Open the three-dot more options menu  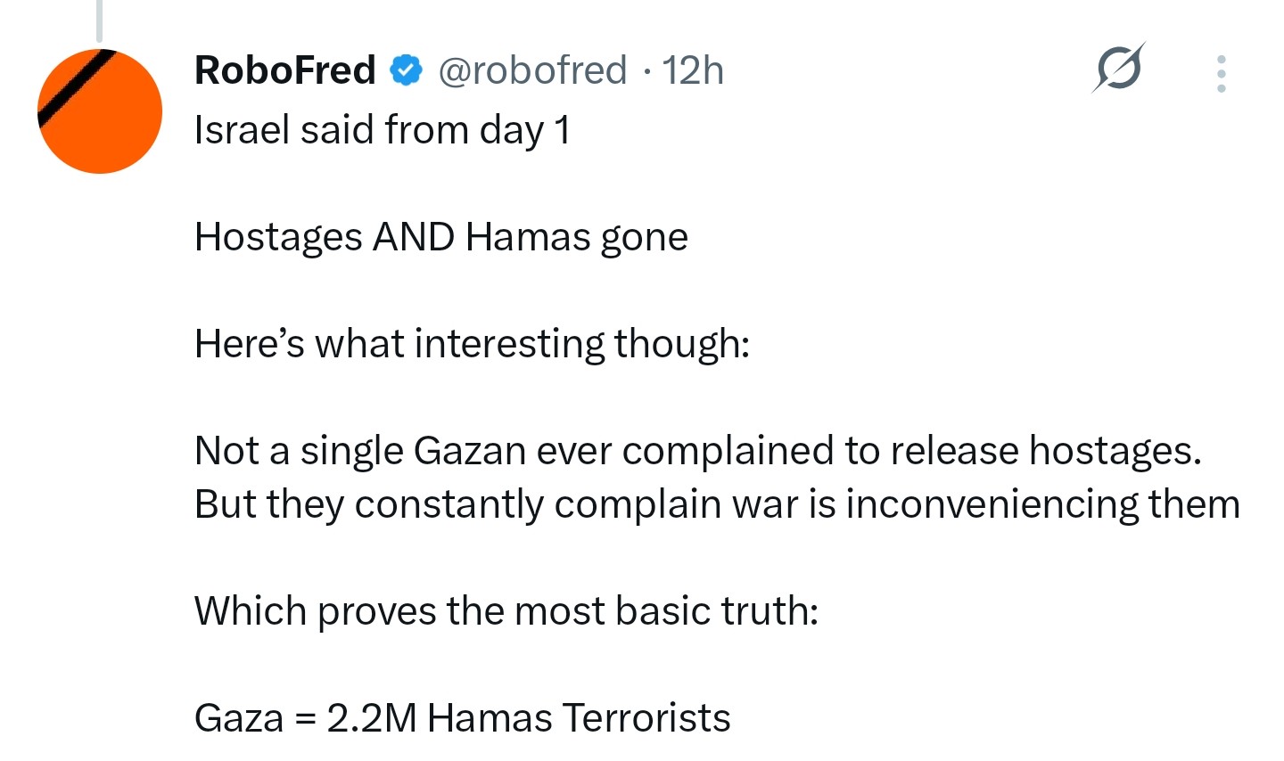[x=1221, y=73]
